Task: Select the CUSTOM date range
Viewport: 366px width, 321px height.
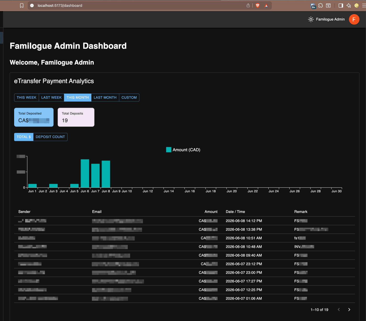Action: coord(129,98)
